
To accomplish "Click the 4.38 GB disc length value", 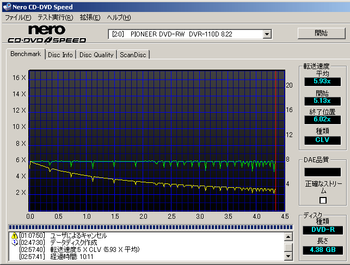I will tap(323, 250).
